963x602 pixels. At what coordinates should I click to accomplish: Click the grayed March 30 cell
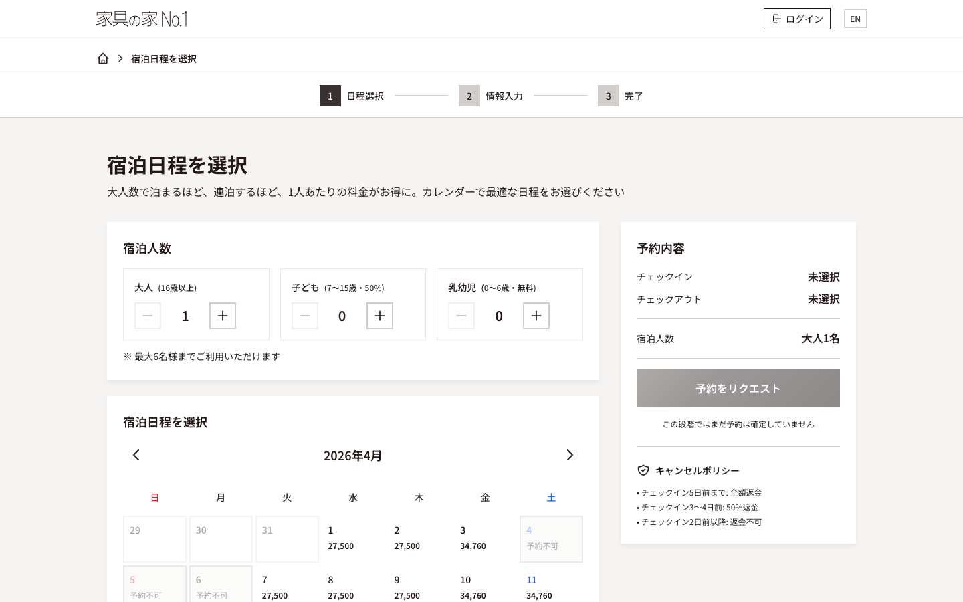[x=221, y=539]
